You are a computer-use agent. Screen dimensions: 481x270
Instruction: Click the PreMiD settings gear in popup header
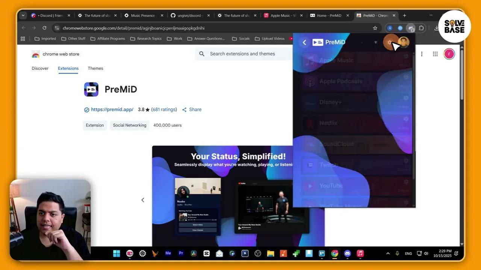[x=390, y=42]
